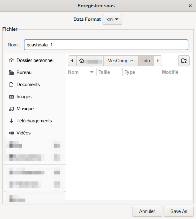
Task: Sort by Type column header
Action: 141,72
